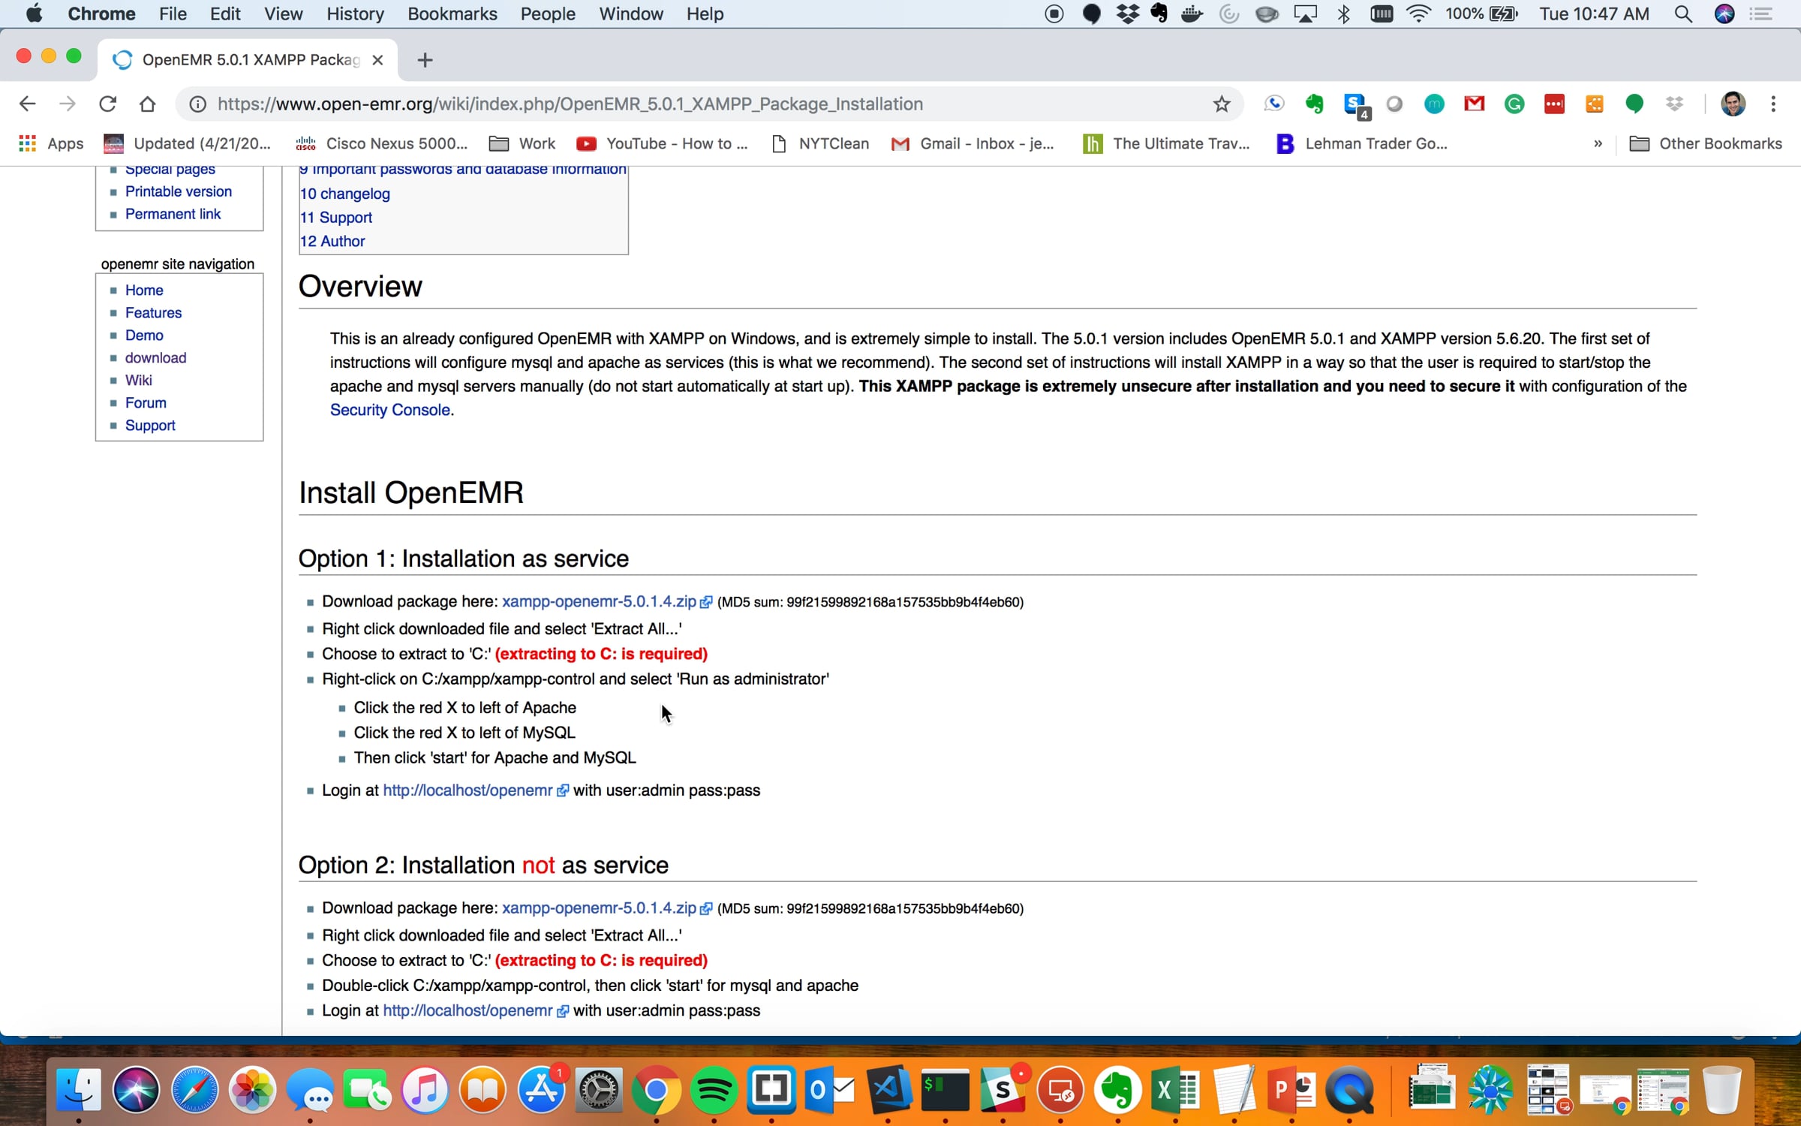
Task: Open the Grammarly extension icon
Action: tap(1514, 104)
